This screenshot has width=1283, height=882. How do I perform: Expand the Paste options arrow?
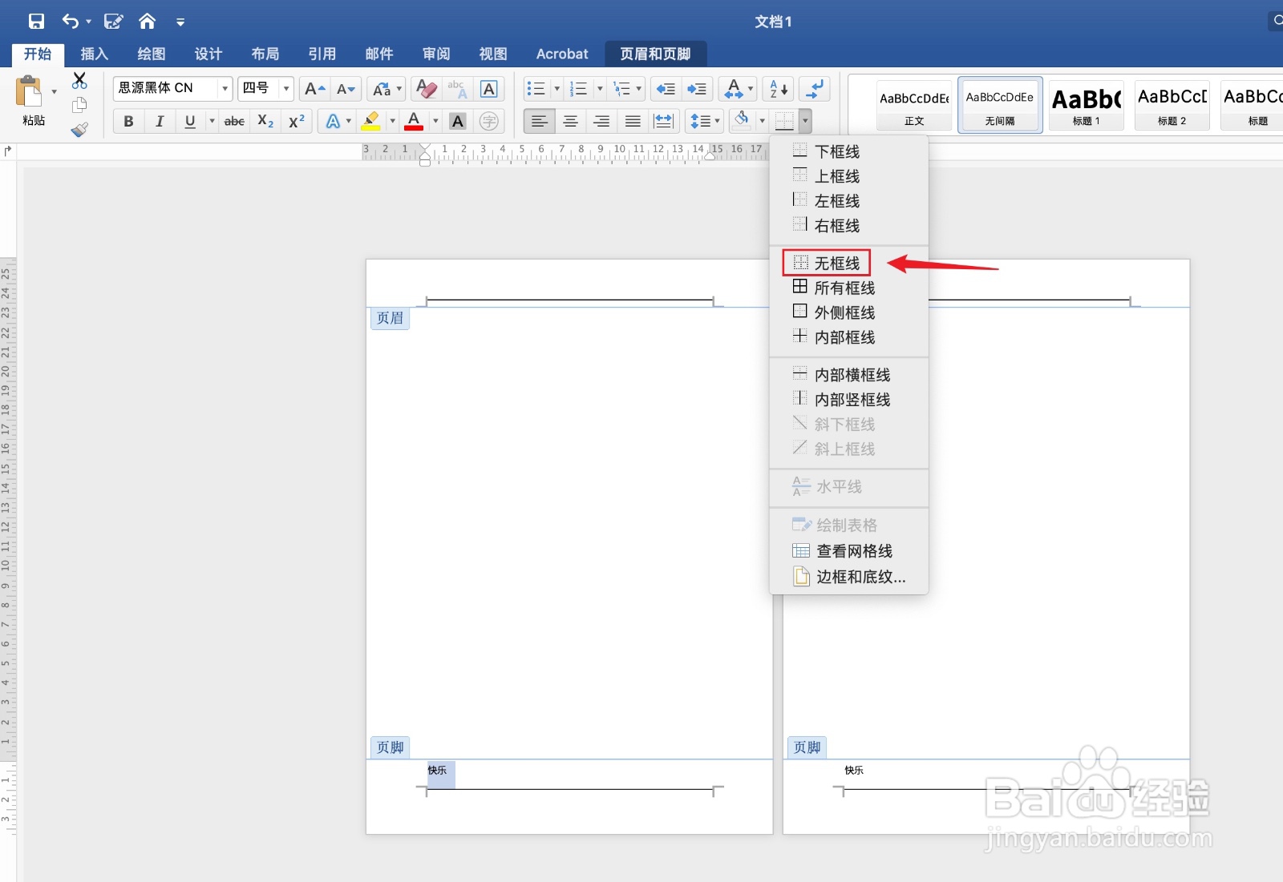pyautogui.click(x=54, y=92)
